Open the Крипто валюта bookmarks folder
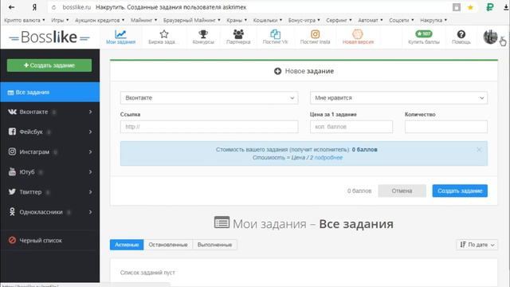Image resolution: width=510 pixels, height=287 pixels. pyautogui.click(x=25, y=20)
